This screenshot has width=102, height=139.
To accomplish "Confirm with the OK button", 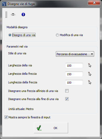I will 51,128.
